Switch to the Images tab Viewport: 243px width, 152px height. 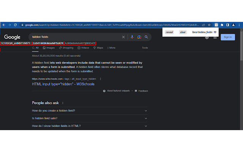[48, 48]
